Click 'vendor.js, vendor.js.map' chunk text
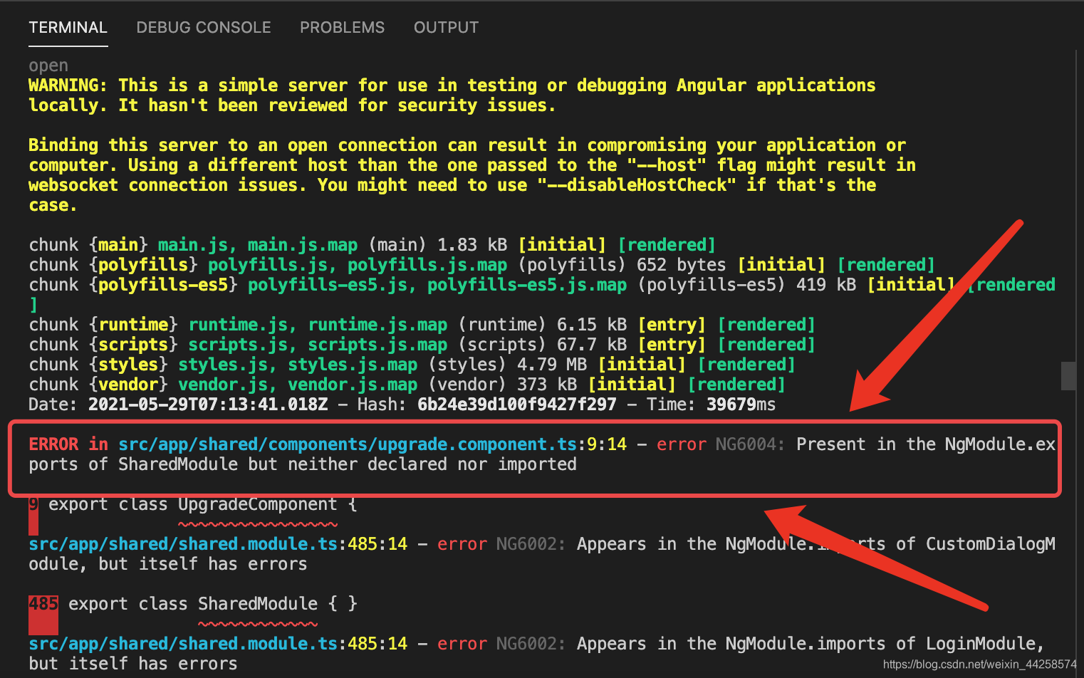The width and height of the screenshot is (1084, 678). coord(298,385)
